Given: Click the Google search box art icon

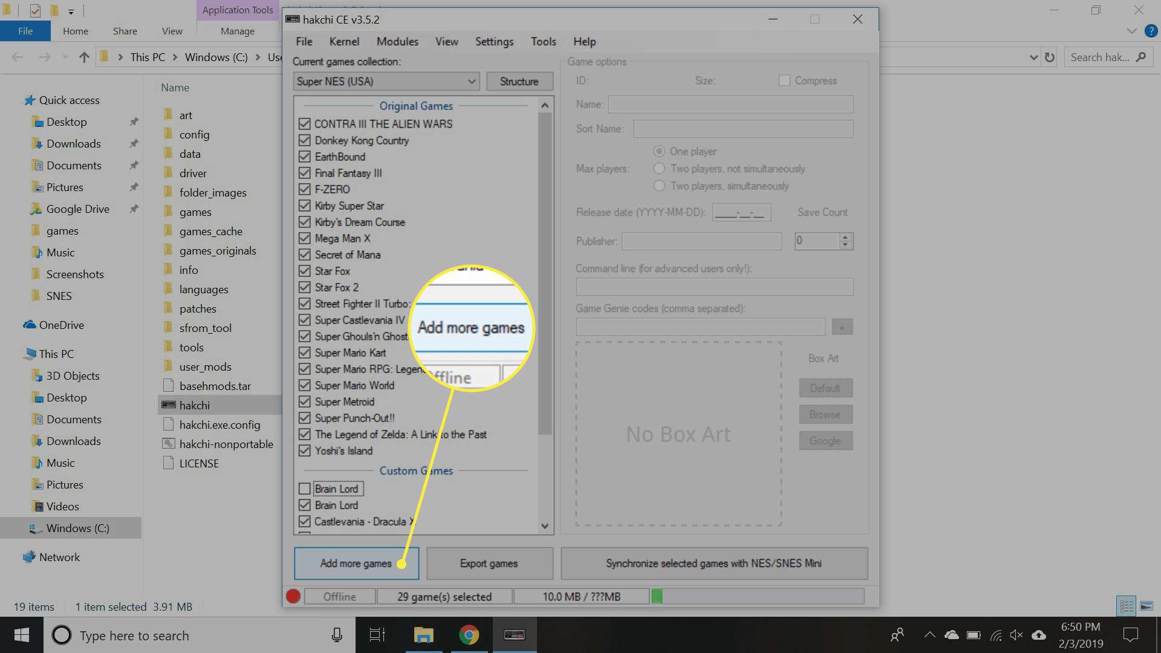Looking at the screenshot, I should coord(825,440).
